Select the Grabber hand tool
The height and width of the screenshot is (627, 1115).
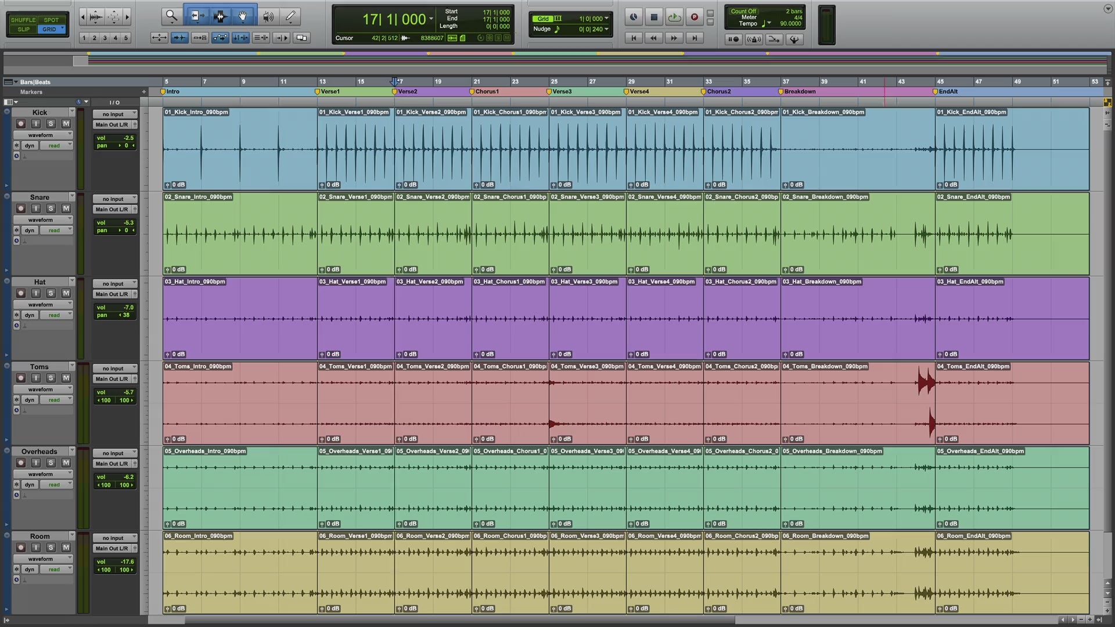pos(243,16)
